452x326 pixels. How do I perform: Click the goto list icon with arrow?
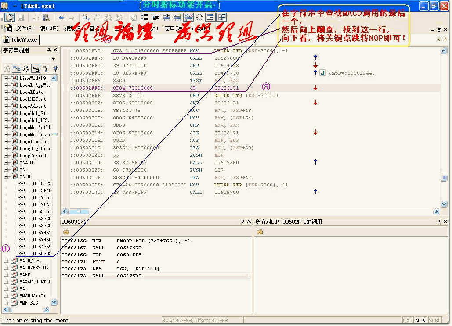(x=86, y=17)
